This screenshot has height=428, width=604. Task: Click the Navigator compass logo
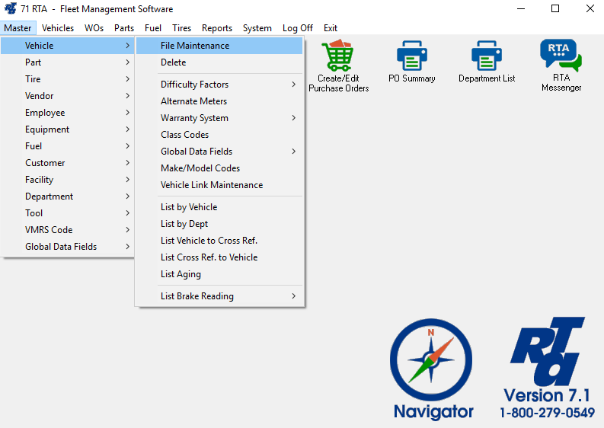coord(432,362)
